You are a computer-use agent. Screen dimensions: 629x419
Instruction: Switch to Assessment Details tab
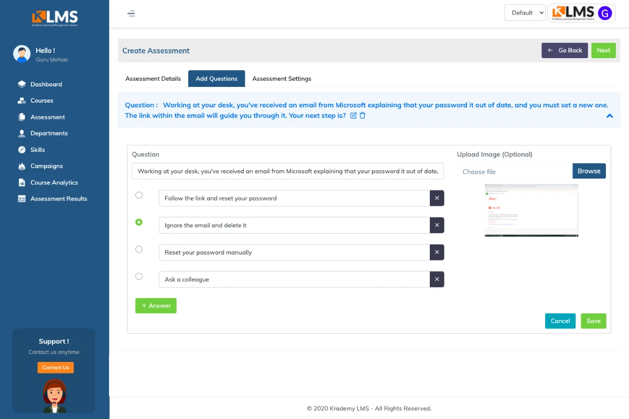pos(153,79)
